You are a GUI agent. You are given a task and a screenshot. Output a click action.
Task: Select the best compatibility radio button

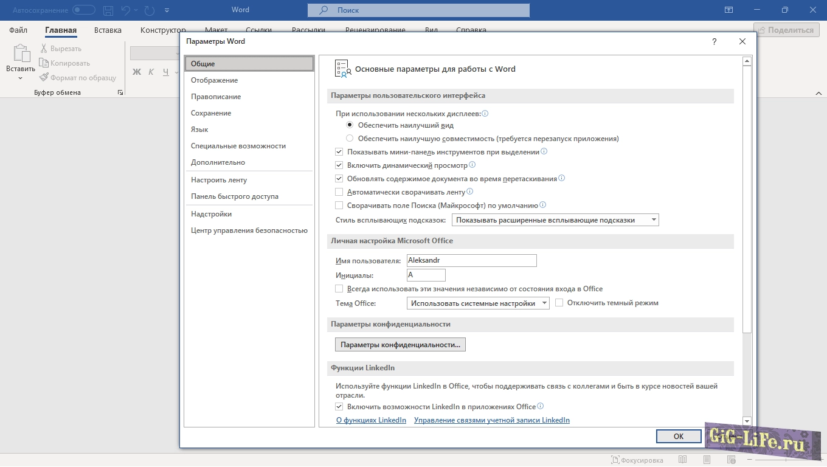click(350, 139)
